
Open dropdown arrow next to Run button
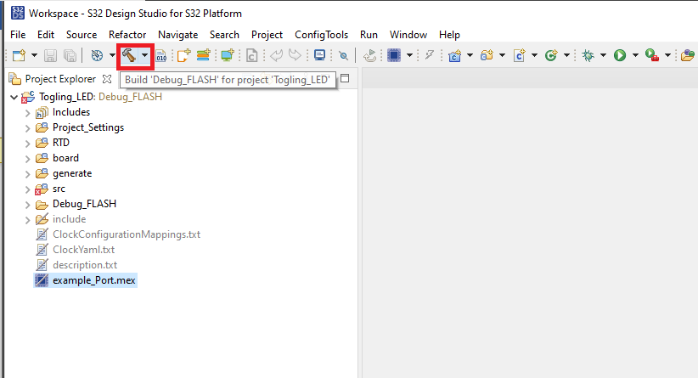635,55
